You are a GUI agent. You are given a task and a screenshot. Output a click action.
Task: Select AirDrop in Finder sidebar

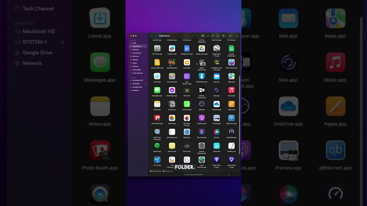pyautogui.click(x=138, y=66)
